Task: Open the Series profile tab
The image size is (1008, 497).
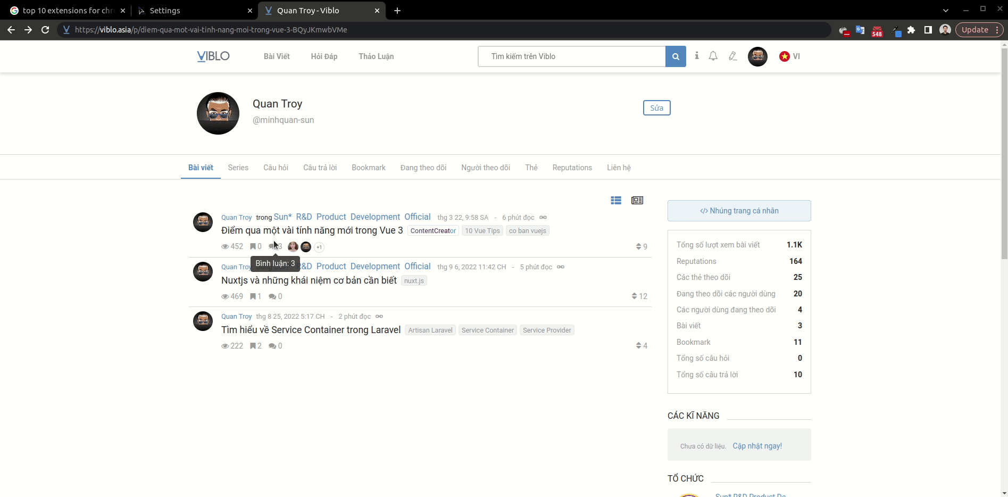Action: point(238,168)
